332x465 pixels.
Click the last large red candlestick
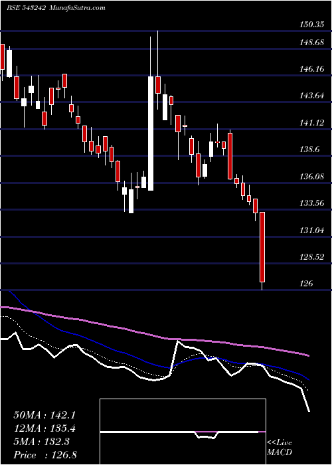click(x=262, y=247)
